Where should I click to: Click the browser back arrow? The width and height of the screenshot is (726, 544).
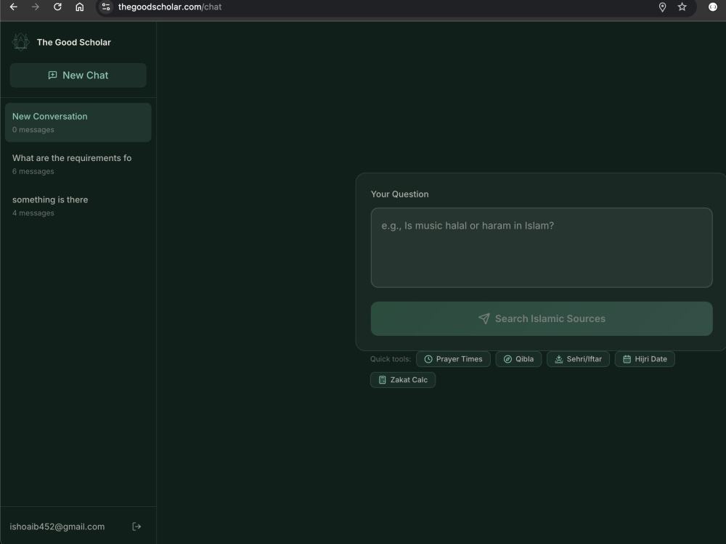click(13, 7)
